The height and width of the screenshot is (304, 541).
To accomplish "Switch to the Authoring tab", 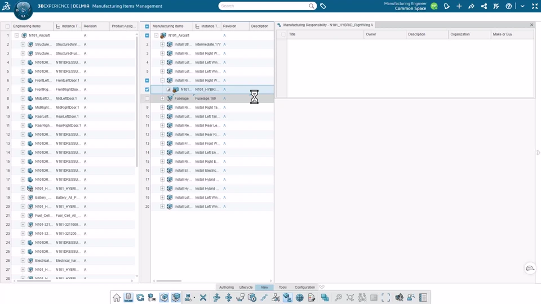I will point(227,287).
